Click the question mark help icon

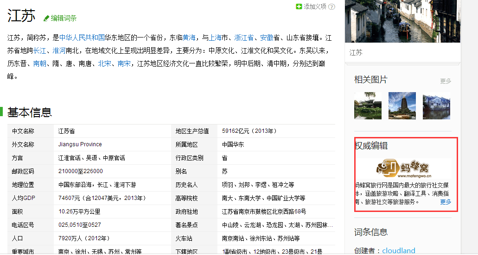click(x=331, y=6)
